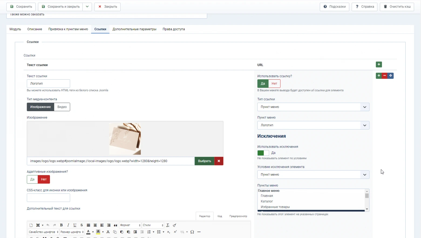This screenshot has width=421, height=238.
Task: Clear the selected image with red X button
Action: click(x=219, y=161)
